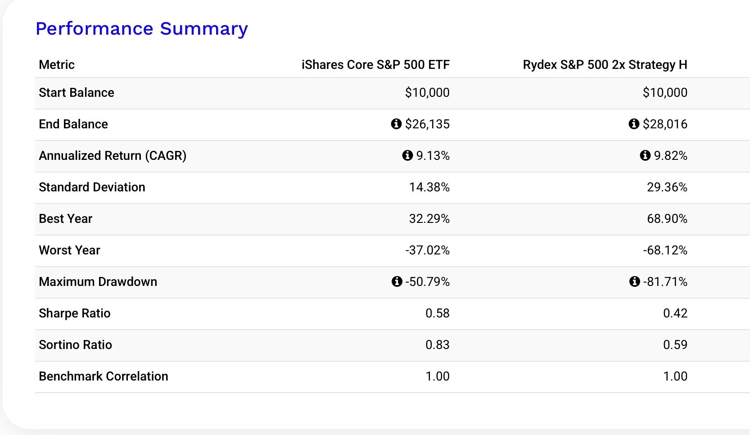This screenshot has height=435, width=750.
Task: Select the Standard Deviation row label
Action: 92,187
